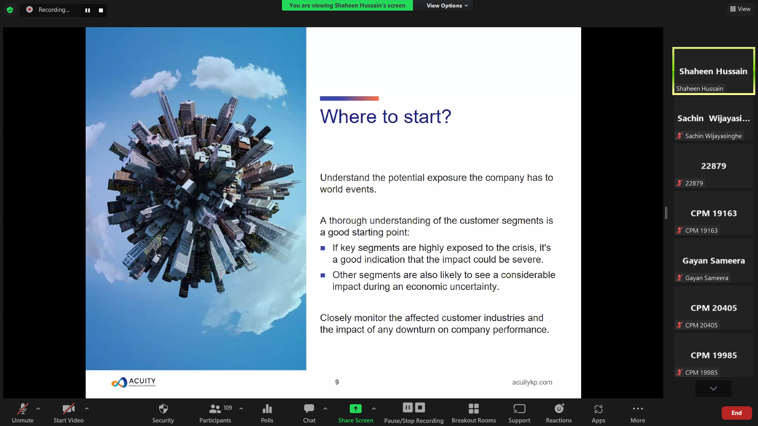Open the Polls icon
This screenshot has width=758, height=426.
point(267,409)
